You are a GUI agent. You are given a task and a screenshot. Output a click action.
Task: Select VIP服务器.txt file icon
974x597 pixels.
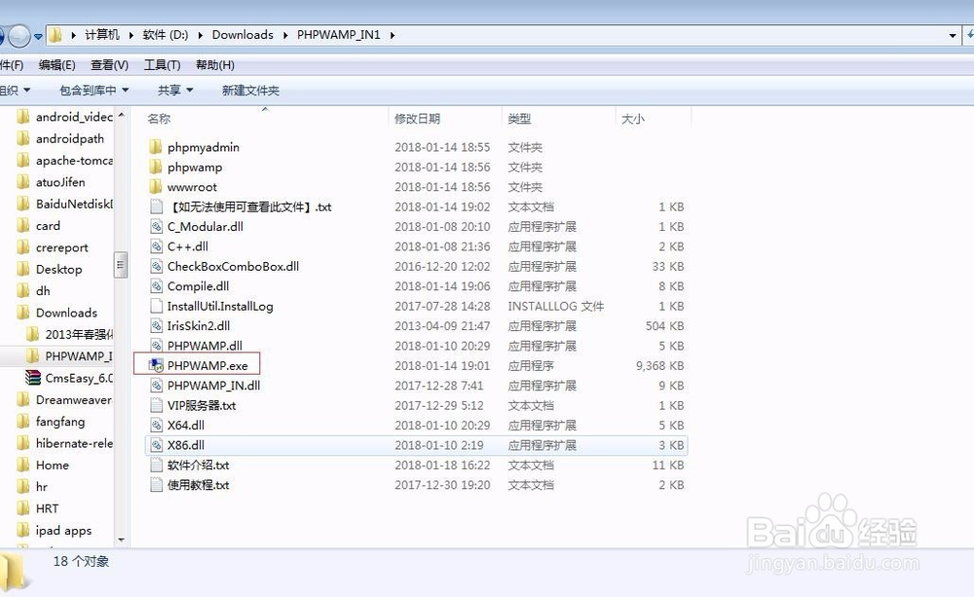157,406
